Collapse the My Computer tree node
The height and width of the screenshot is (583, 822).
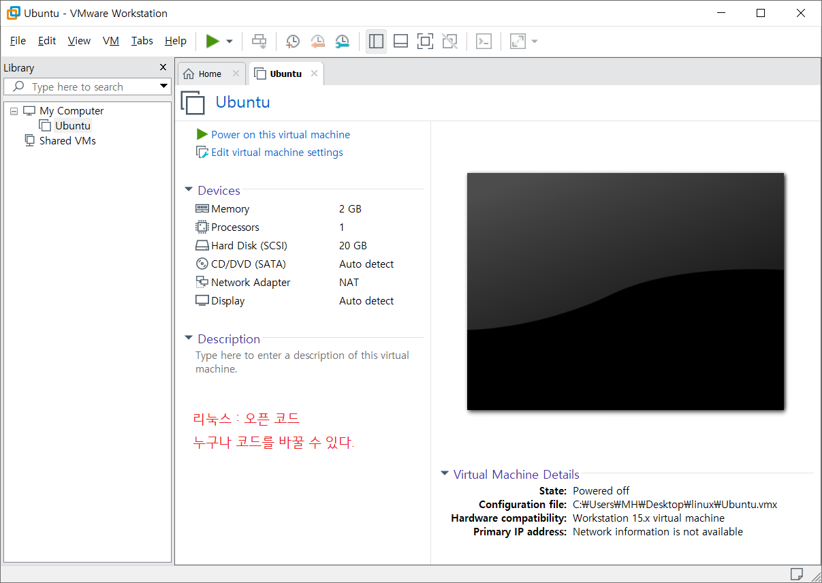(14, 111)
